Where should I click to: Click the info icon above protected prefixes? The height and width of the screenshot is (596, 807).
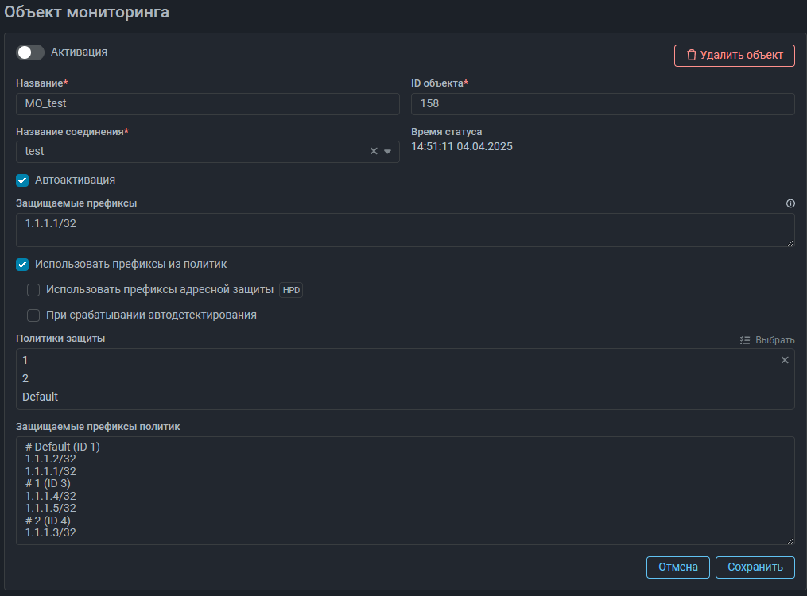pos(790,203)
